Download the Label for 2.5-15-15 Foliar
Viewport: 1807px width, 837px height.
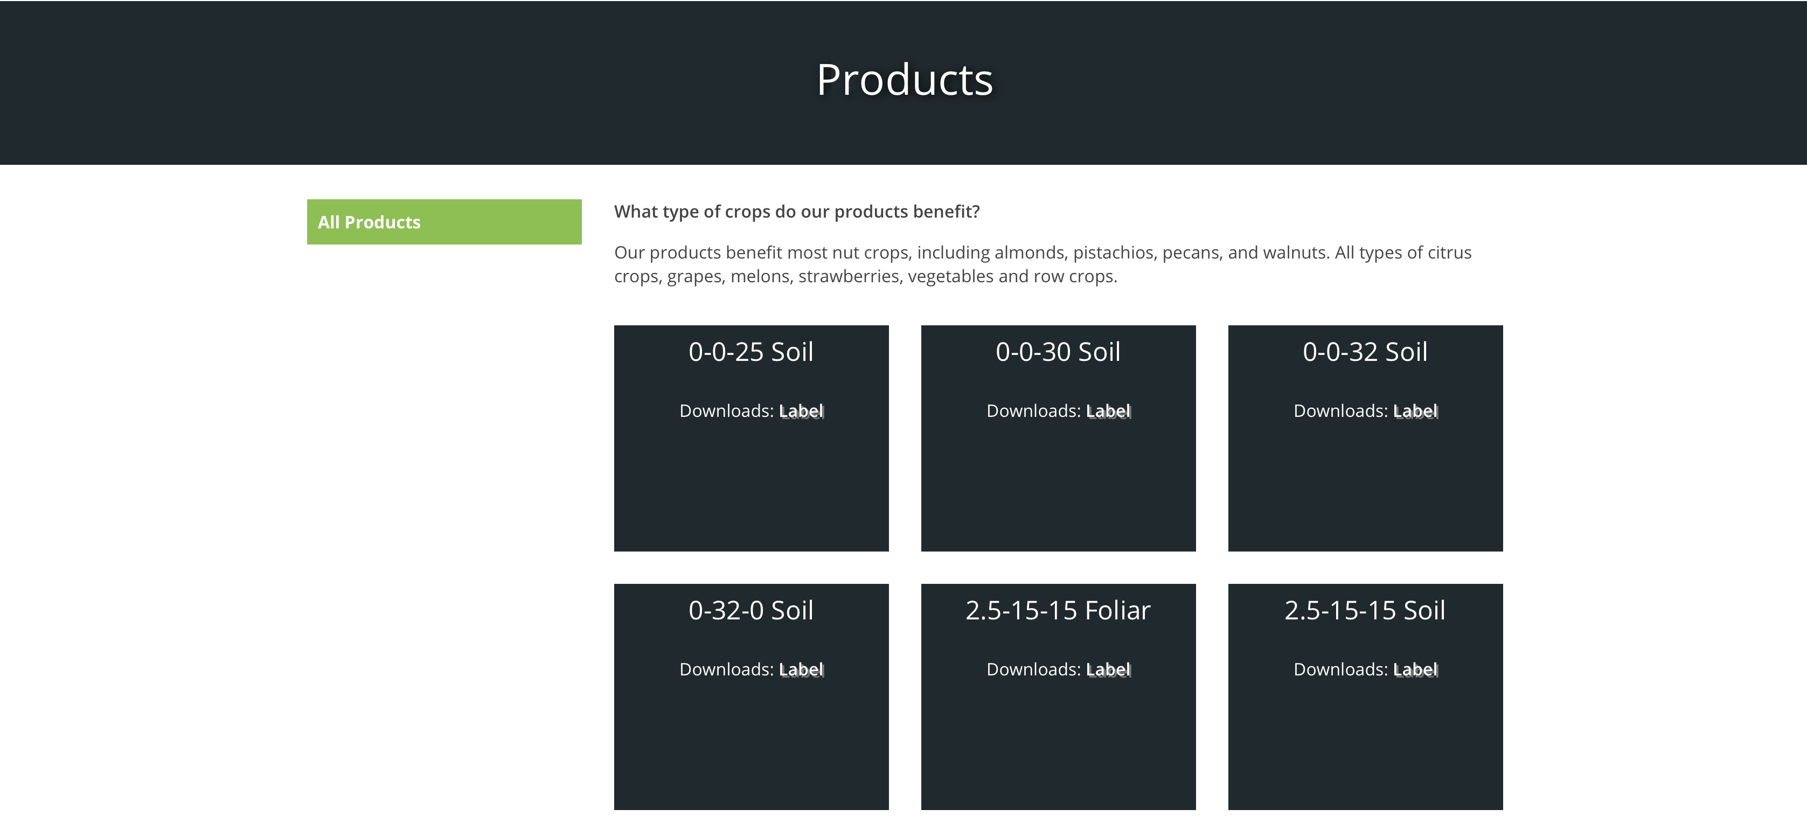click(1108, 669)
